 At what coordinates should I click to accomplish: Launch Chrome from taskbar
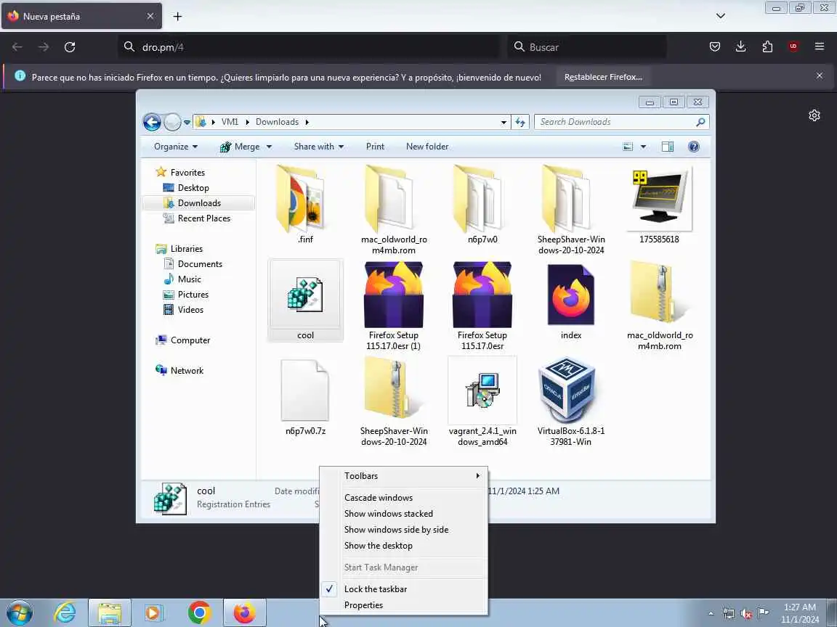(x=199, y=613)
